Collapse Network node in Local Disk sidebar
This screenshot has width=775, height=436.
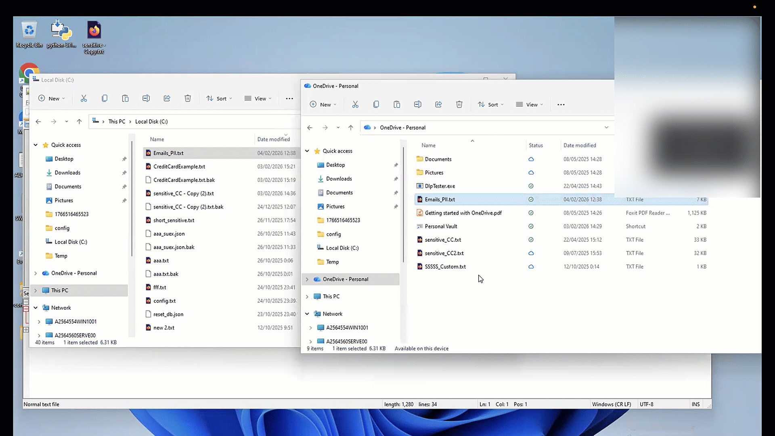point(36,308)
